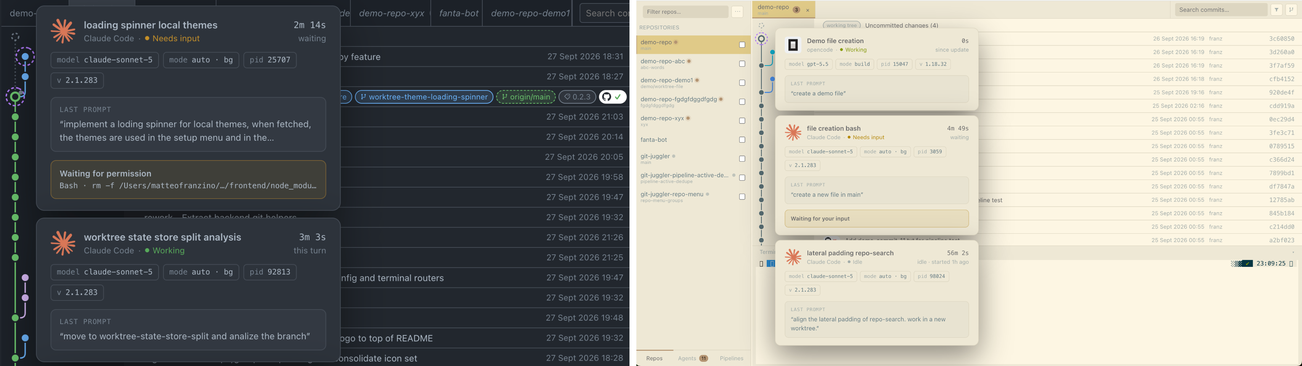Viewport: 1302px width, 366px height.
Task: Check the demo-repo-demo1 checkbox
Action: click(742, 83)
